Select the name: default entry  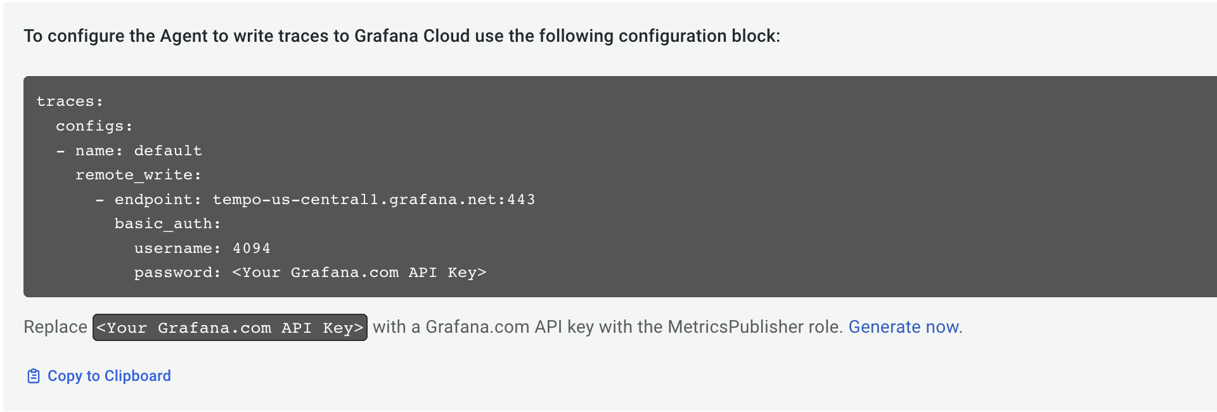click(130, 150)
